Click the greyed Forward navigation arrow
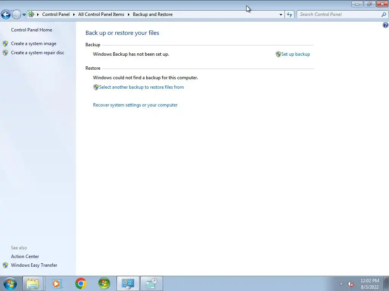This screenshot has width=389, height=291. [16, 14]
